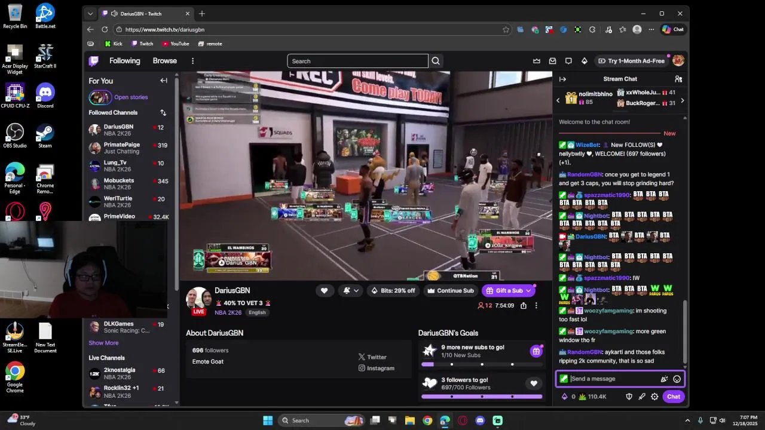Screen dimensions: 765x430
Task: Open the Windows Start menu
Action: (x=268, y=420)
